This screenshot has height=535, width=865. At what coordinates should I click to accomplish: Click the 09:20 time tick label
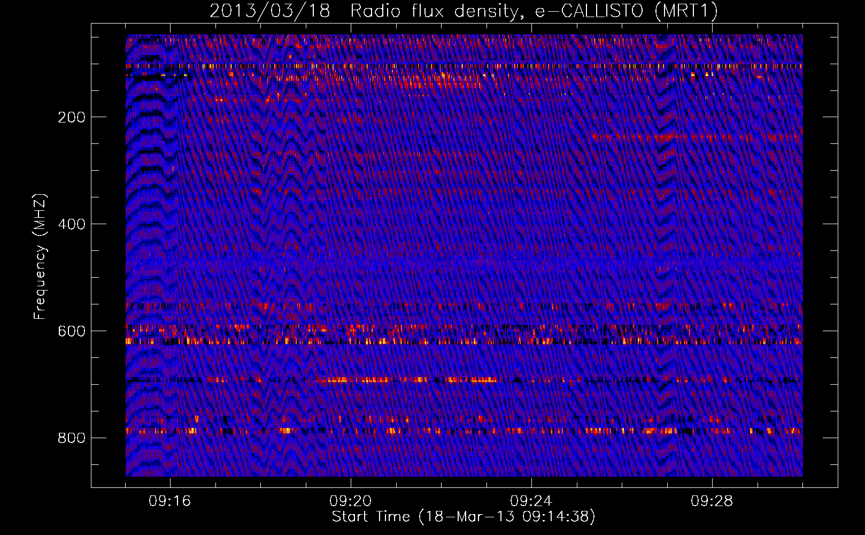[x=351, y=501]
